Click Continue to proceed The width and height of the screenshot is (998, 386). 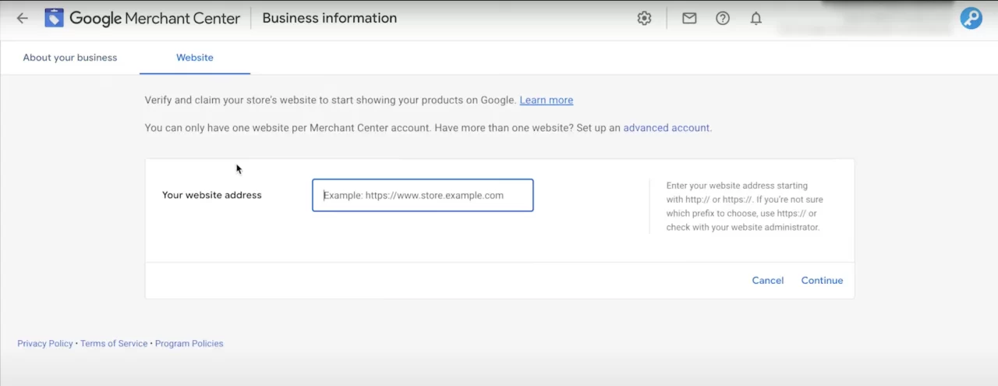822,281
